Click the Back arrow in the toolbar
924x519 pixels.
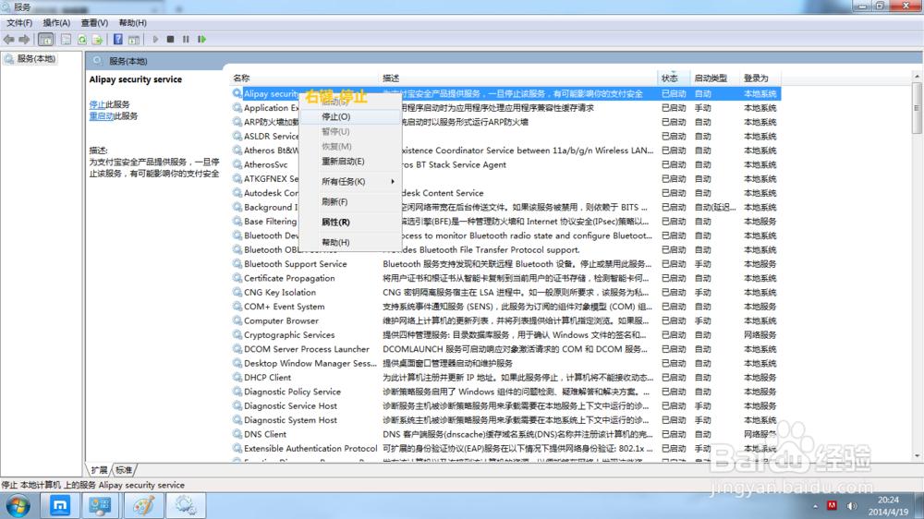pos(8,40)
